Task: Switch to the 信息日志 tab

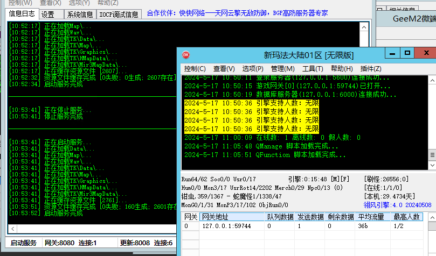Action: [22, 15]
